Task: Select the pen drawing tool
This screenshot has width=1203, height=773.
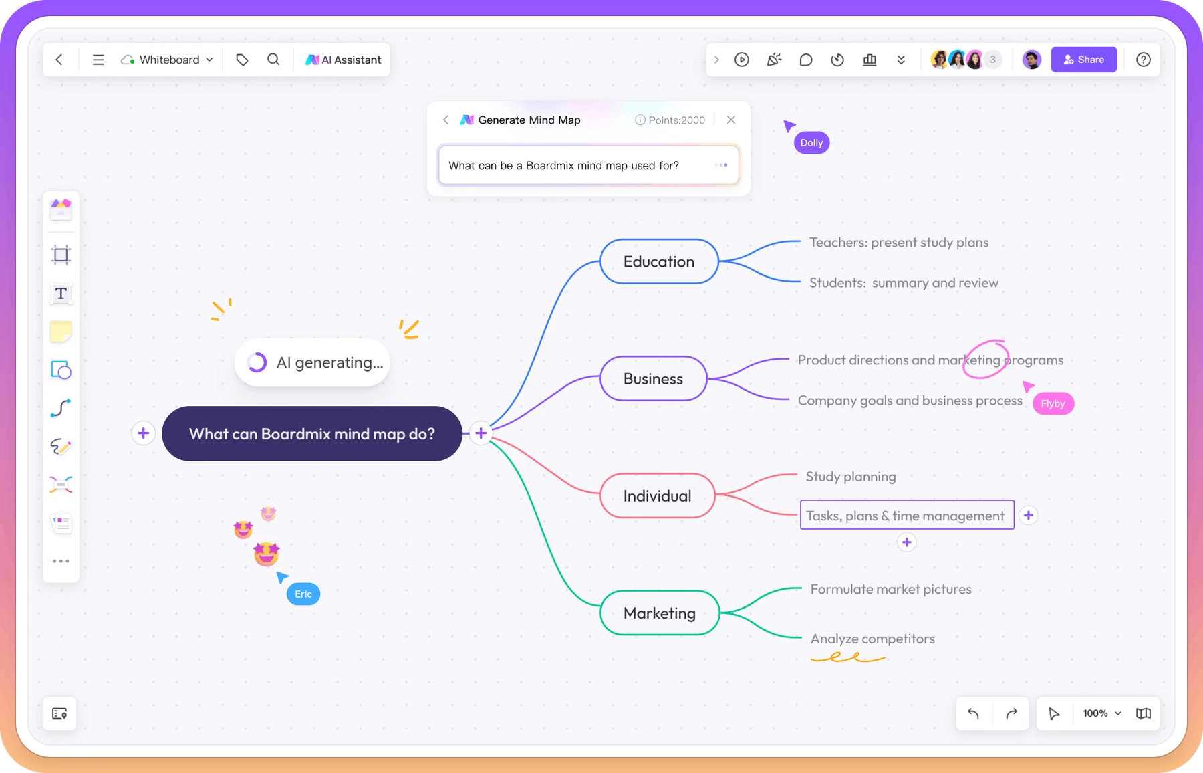Action: pyautogui.click(x=61, y=446)
